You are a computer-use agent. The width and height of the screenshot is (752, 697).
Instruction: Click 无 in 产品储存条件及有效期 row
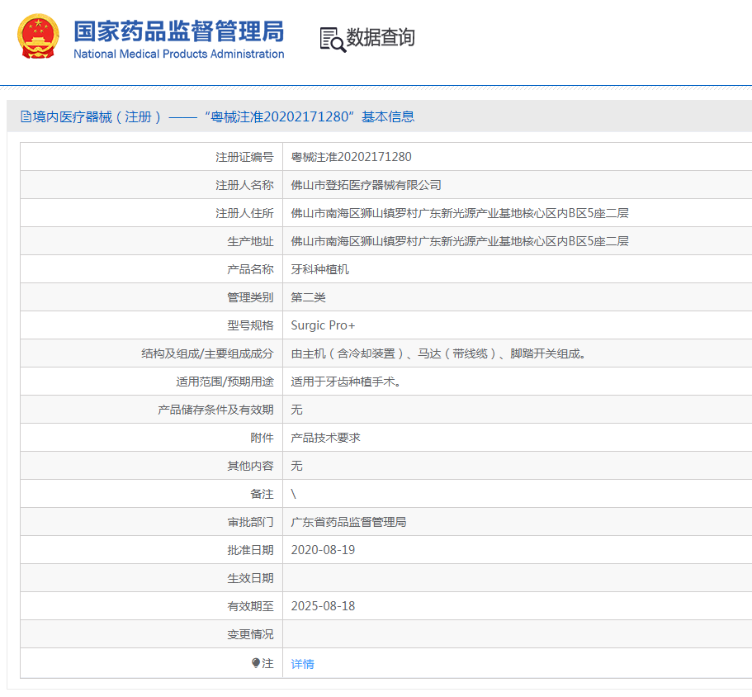click(x=296, y=410)
